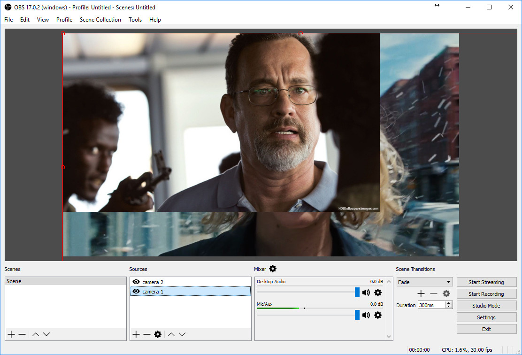522x355 pixels.
Task: Remove selected source with minus icon
Action: click(147, 334)
